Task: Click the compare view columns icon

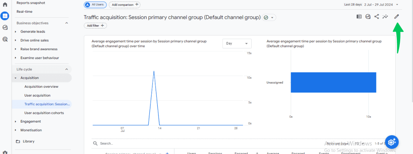Action: pyautogui.click(x=359, y=16)
